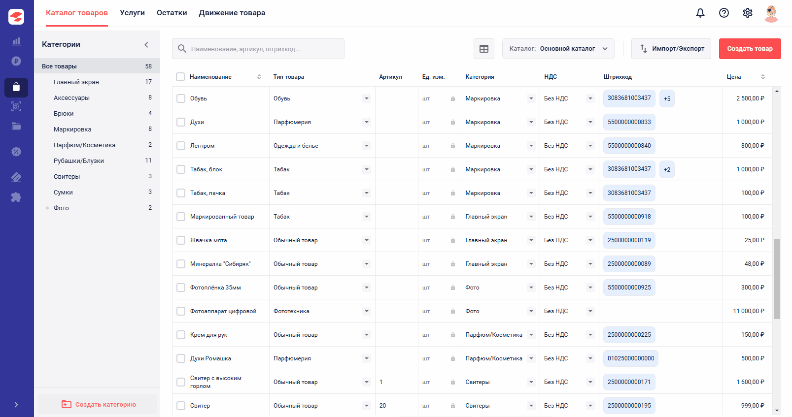This screenshot has height=417, width=792.
Task: Switch to Остатки tab
Action: coord(172,13)
